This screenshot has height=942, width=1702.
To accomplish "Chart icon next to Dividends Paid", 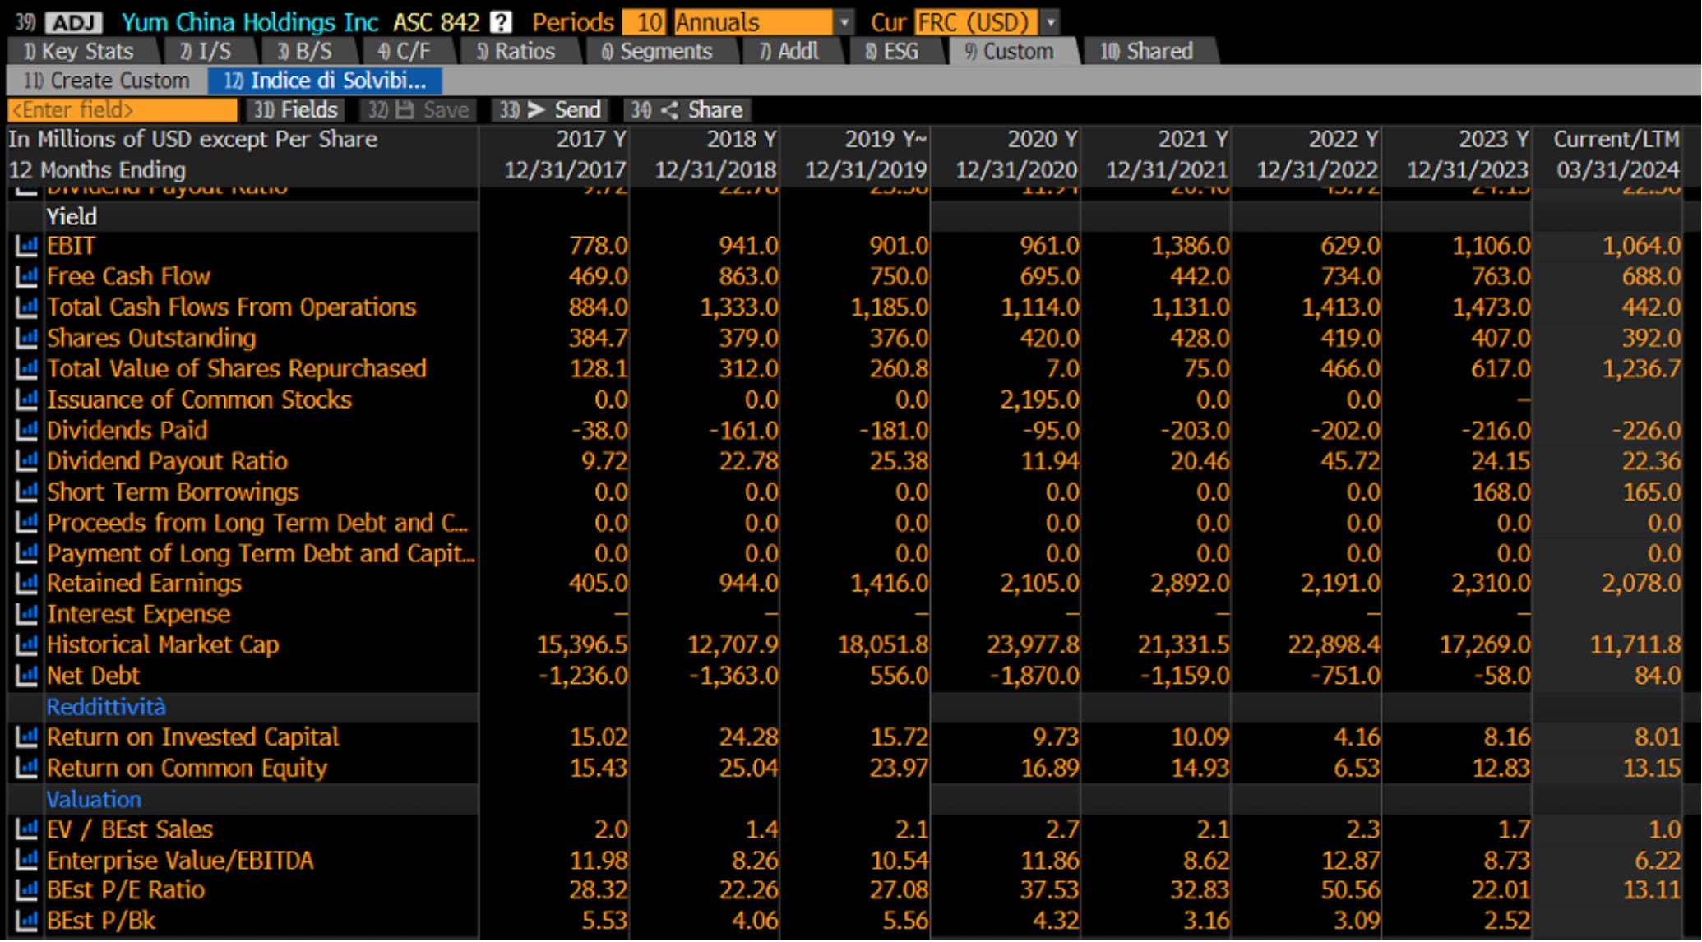I will pyautogui.click(x=26, y=431).
